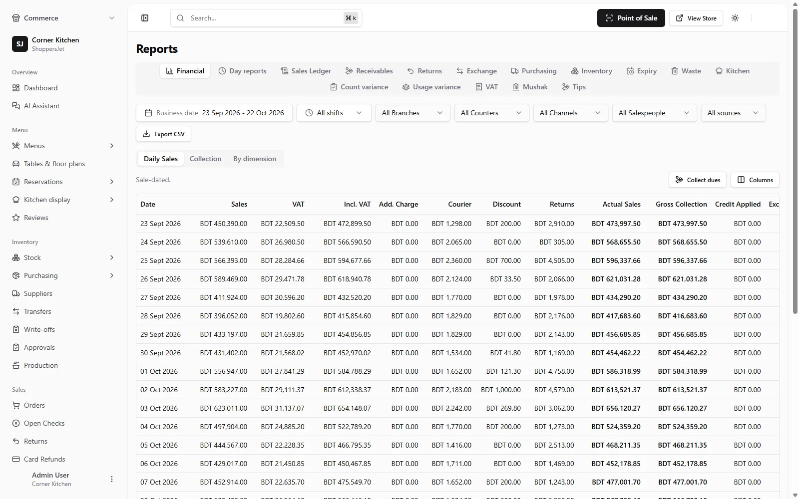Click the Search input field
Image resolution: width=799 pixels, height=499 pixels.
(266, 18)
